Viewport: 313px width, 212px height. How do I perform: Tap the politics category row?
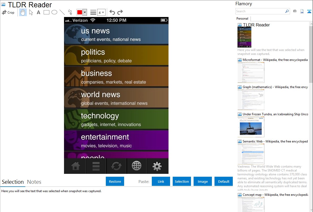coord(116,55)
